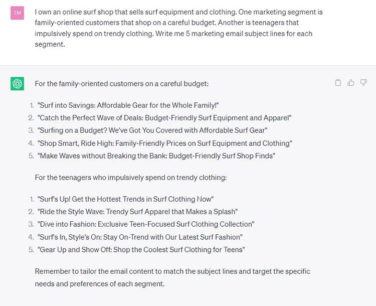Image resolution: width=376 pixels, height=306 pixels.
Task: Select the "Surf's Up! Get the Hottest Trends" line
Action: [x=125, y=199]
